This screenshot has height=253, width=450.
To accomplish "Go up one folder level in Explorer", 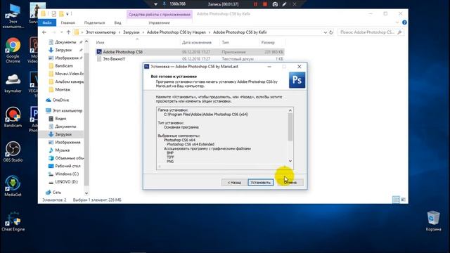I will (x=68, y=32).
